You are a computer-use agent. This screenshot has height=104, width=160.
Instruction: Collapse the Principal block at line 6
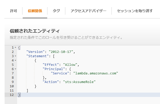click(x=16, y=69)
